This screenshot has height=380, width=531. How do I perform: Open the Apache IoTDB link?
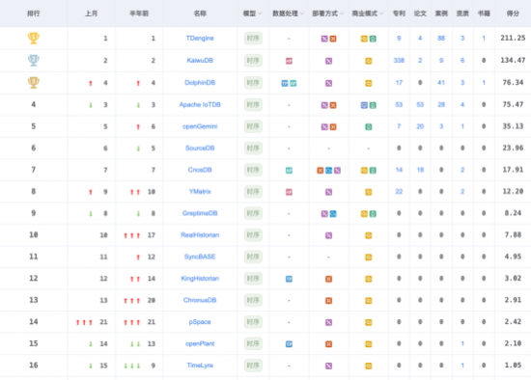(200, 104)
